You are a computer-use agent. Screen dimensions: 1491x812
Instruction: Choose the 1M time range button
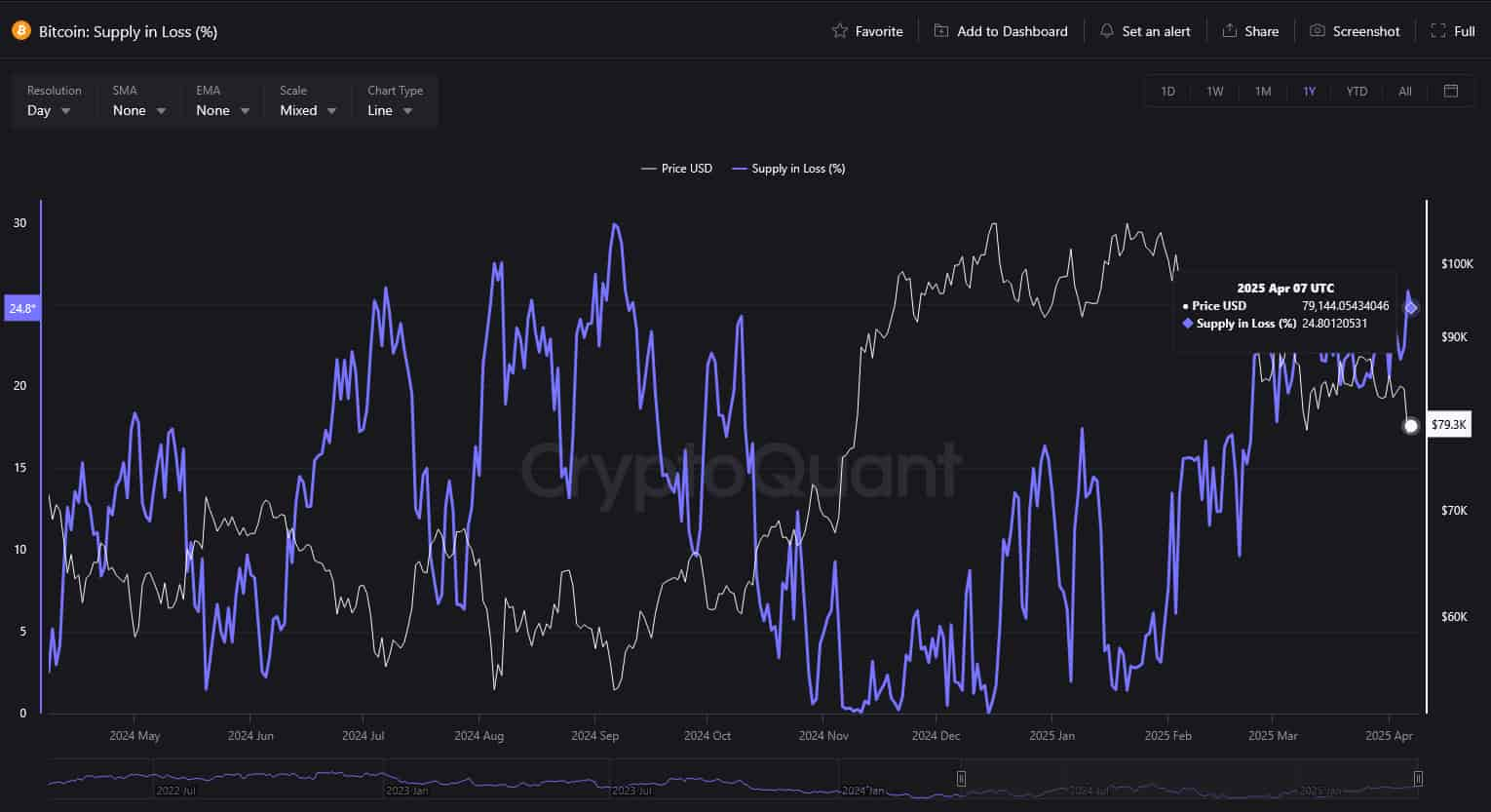click(1262, 92)
